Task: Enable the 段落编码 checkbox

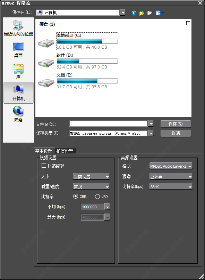Action: click(x=44, y=166)
